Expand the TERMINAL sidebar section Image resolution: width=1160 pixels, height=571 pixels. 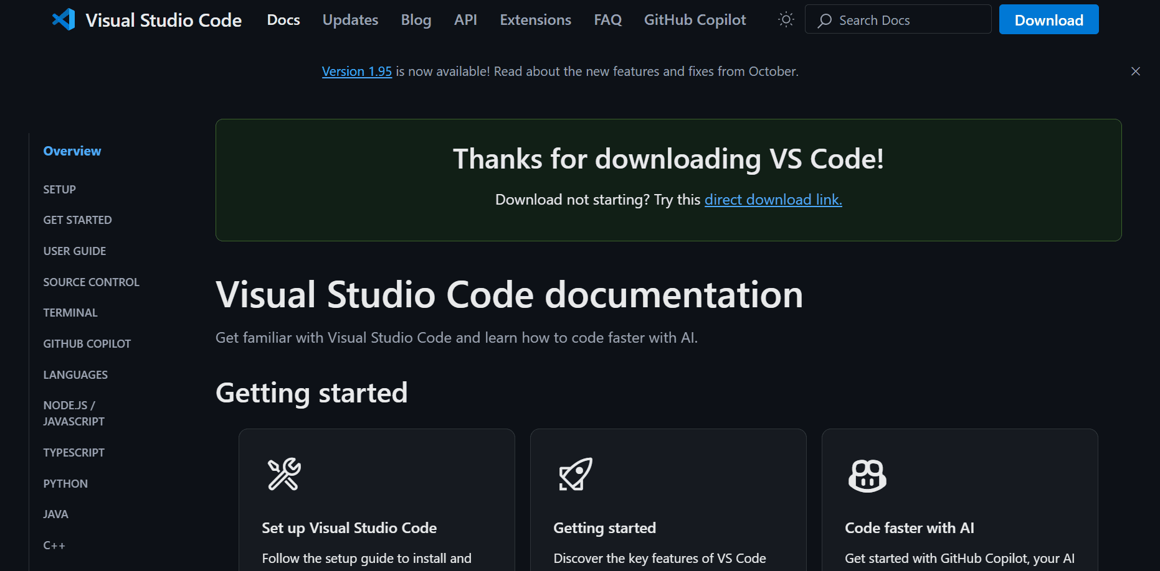[70, 313]
